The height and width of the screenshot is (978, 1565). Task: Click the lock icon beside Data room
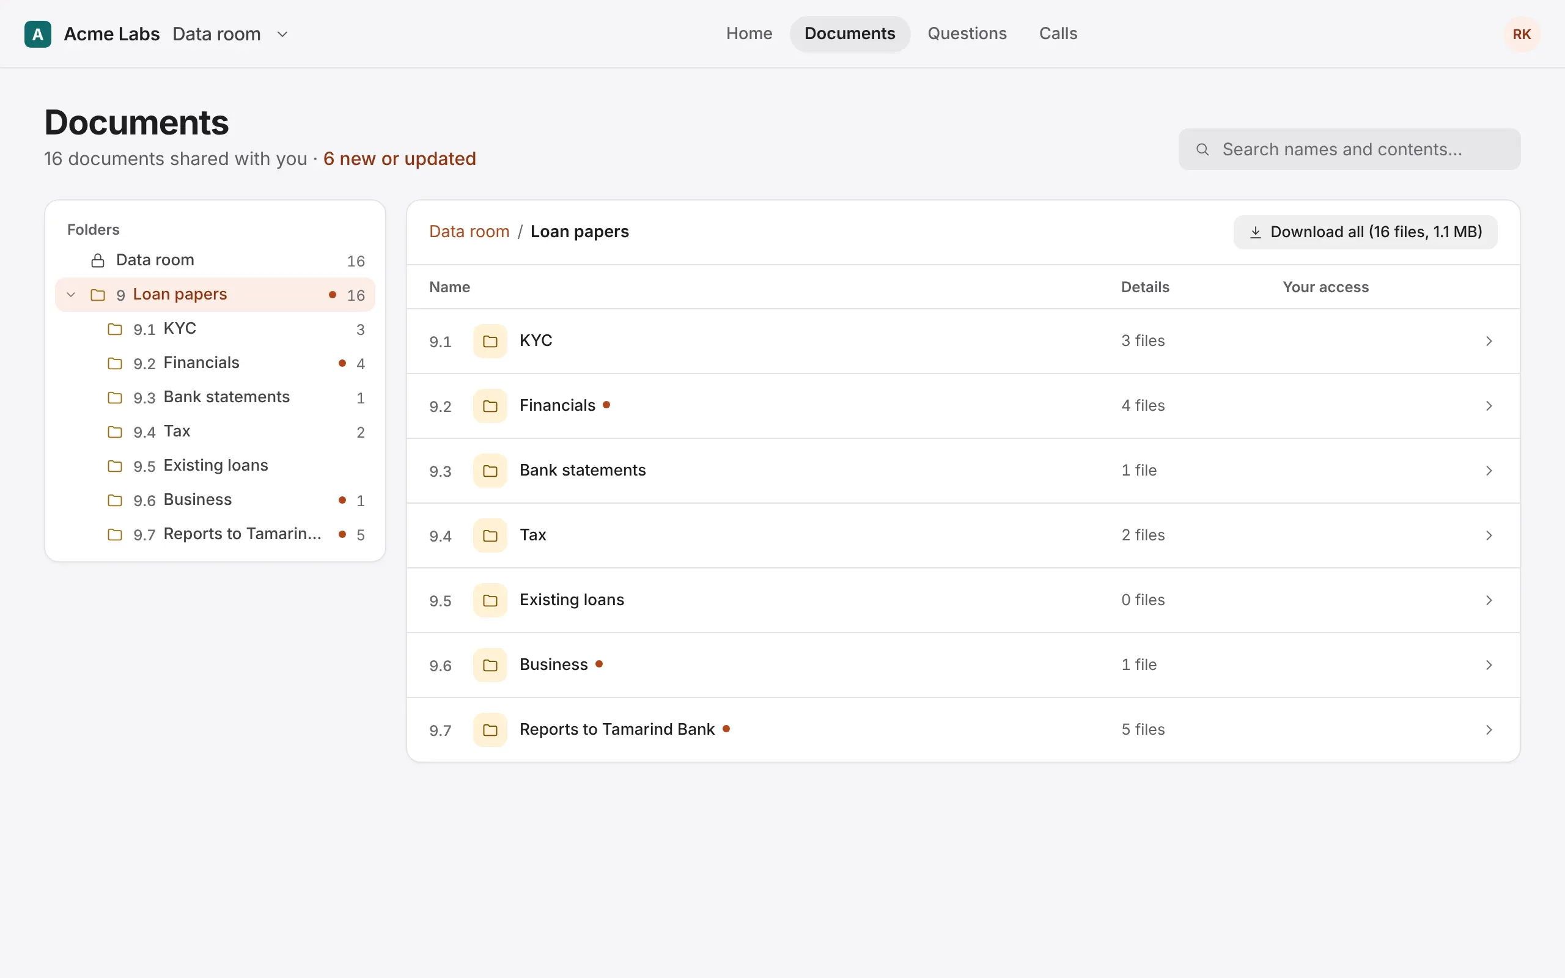(98, 260)
